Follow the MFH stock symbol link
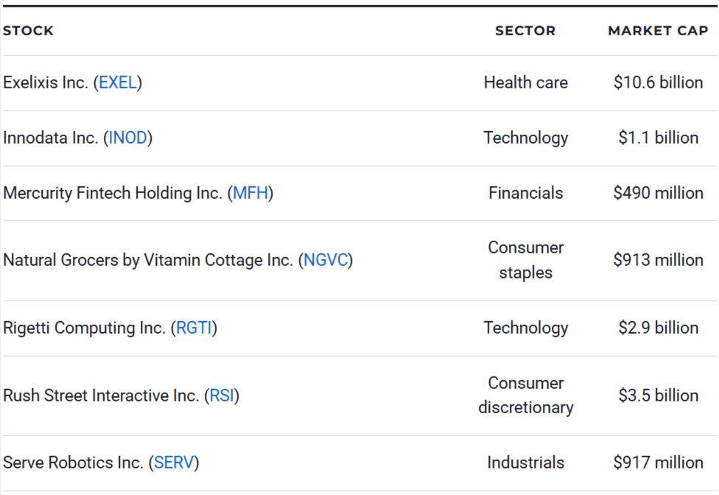This screenshot has width=719, height=495. pos(250,193)
